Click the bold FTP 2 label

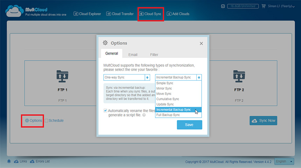click(239, 90)
